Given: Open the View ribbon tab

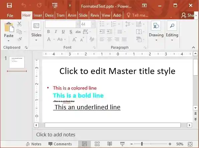Looking at the screenshot, I should click(106, 15).
